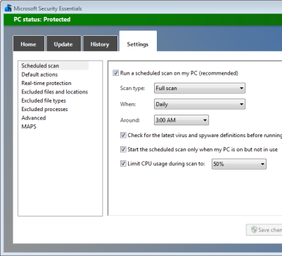The image size is (282, 256).
Task: Open the Scan type dropdown
Action: 200,88
